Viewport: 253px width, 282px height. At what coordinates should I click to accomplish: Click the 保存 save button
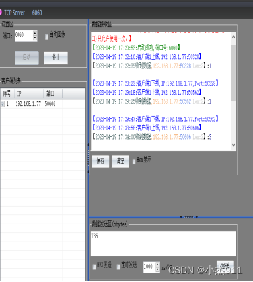tap(100, 162)
